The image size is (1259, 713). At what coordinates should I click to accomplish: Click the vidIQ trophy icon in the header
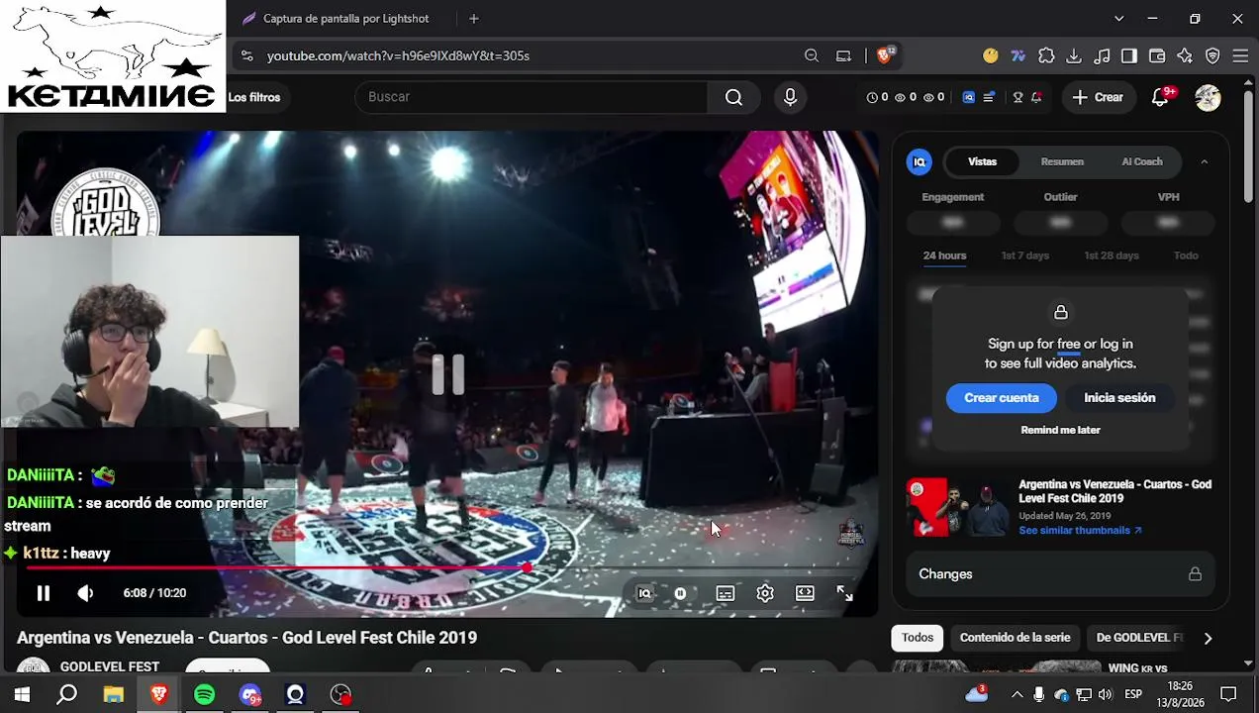(1017, 97)
